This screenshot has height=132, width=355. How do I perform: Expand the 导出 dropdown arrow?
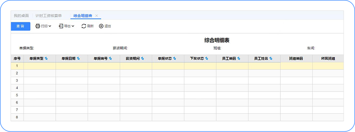(x=73, y=26)
